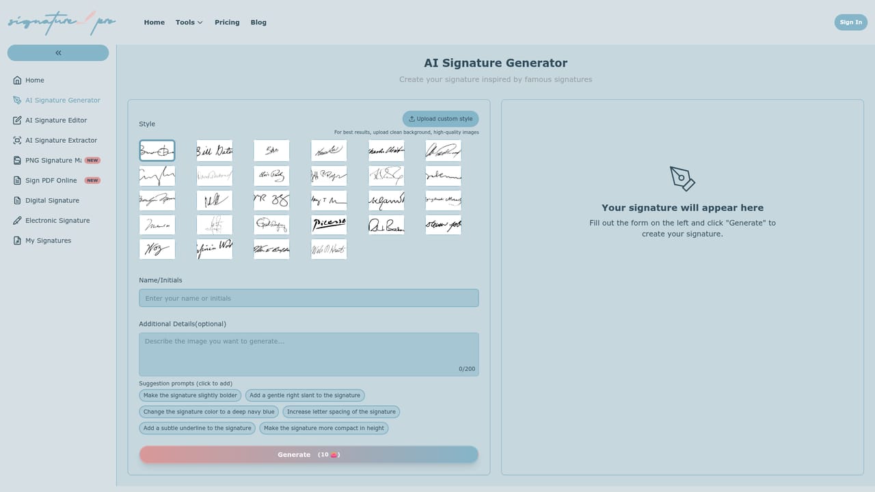Viewport: 875px width, 492px height.
Task: Add 'Increase letter spacing of the signature' prompt
Action: click(341, 412)
